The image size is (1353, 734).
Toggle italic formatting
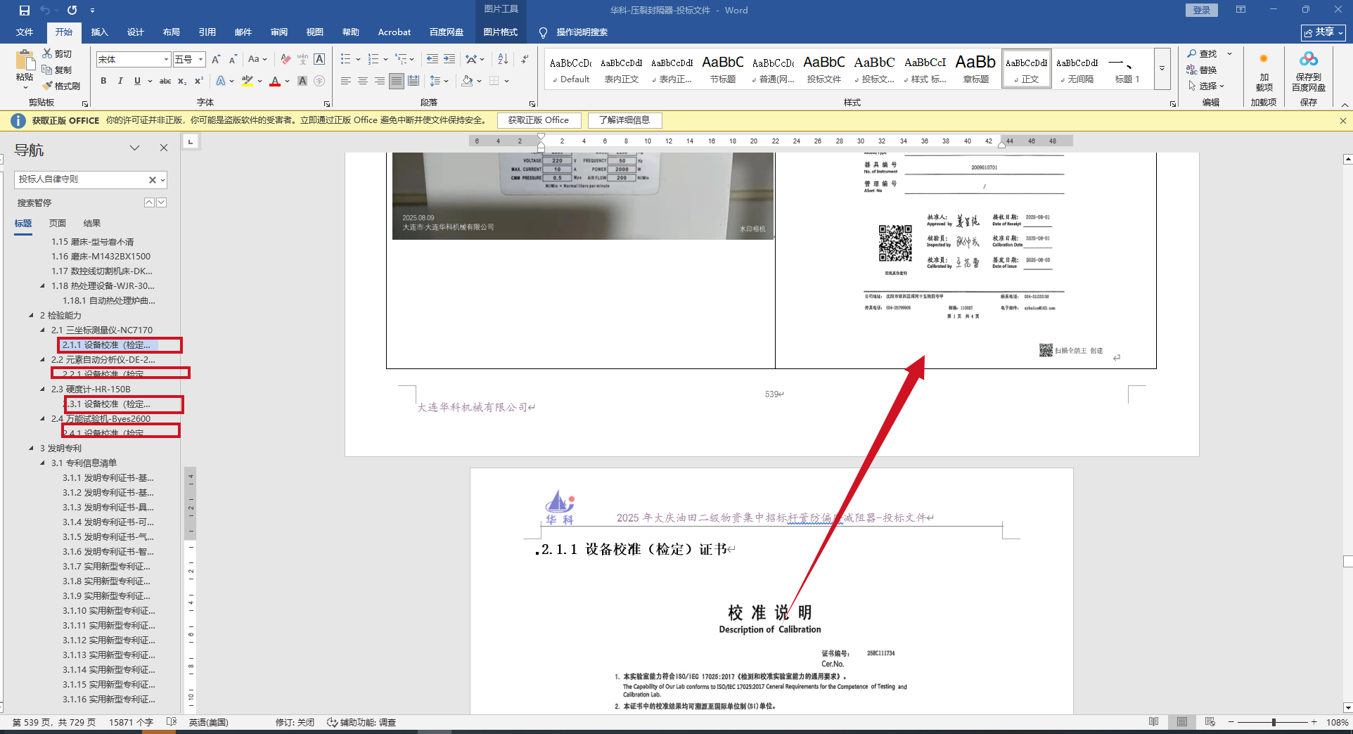tap(120, 81)
